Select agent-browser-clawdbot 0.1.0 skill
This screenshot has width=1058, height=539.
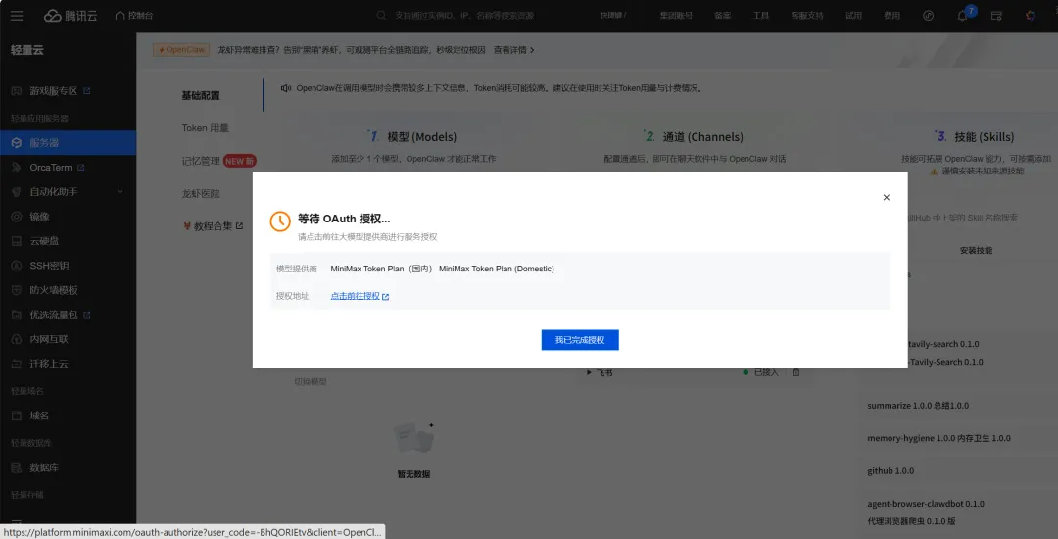pyautogui.click(x=926, y=504)
